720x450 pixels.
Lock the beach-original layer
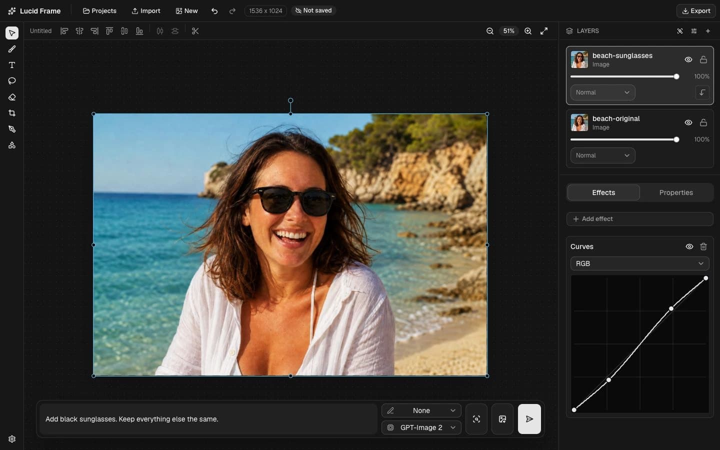703,122
